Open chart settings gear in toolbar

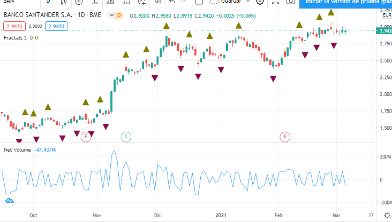(260, 2)
